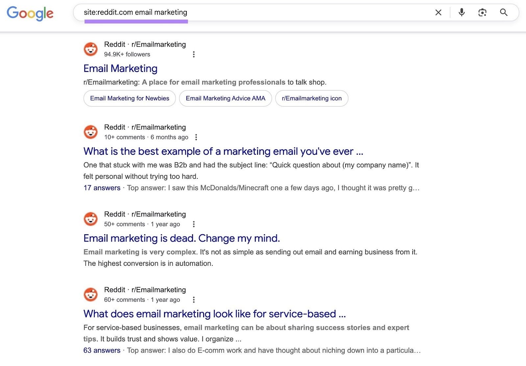Open the three-dot menu on 'Email marketing is dead'

[194, 224]
